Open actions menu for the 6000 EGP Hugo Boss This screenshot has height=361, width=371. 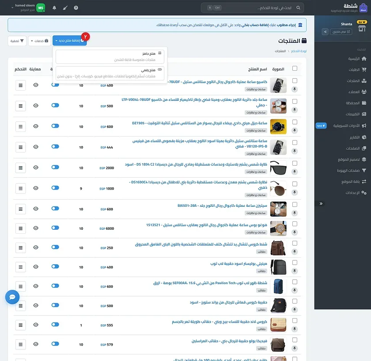21,228
